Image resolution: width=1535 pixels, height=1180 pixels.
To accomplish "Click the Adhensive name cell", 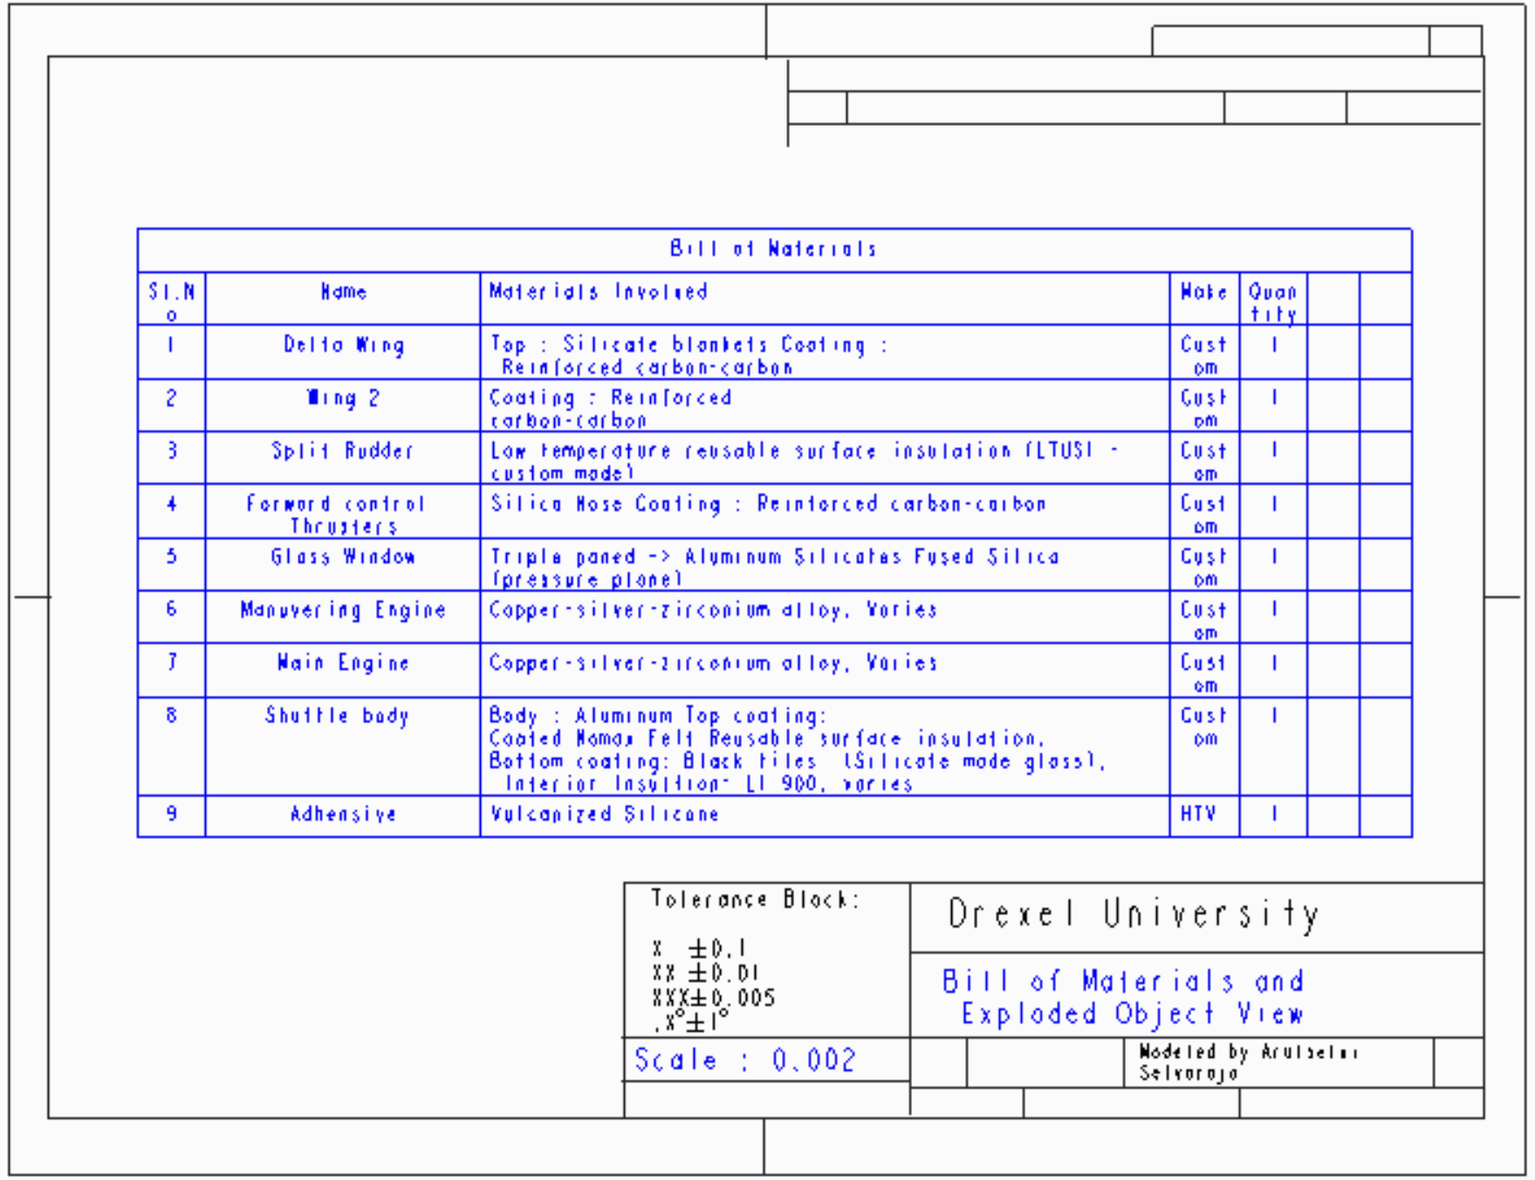I will (343, 815).
